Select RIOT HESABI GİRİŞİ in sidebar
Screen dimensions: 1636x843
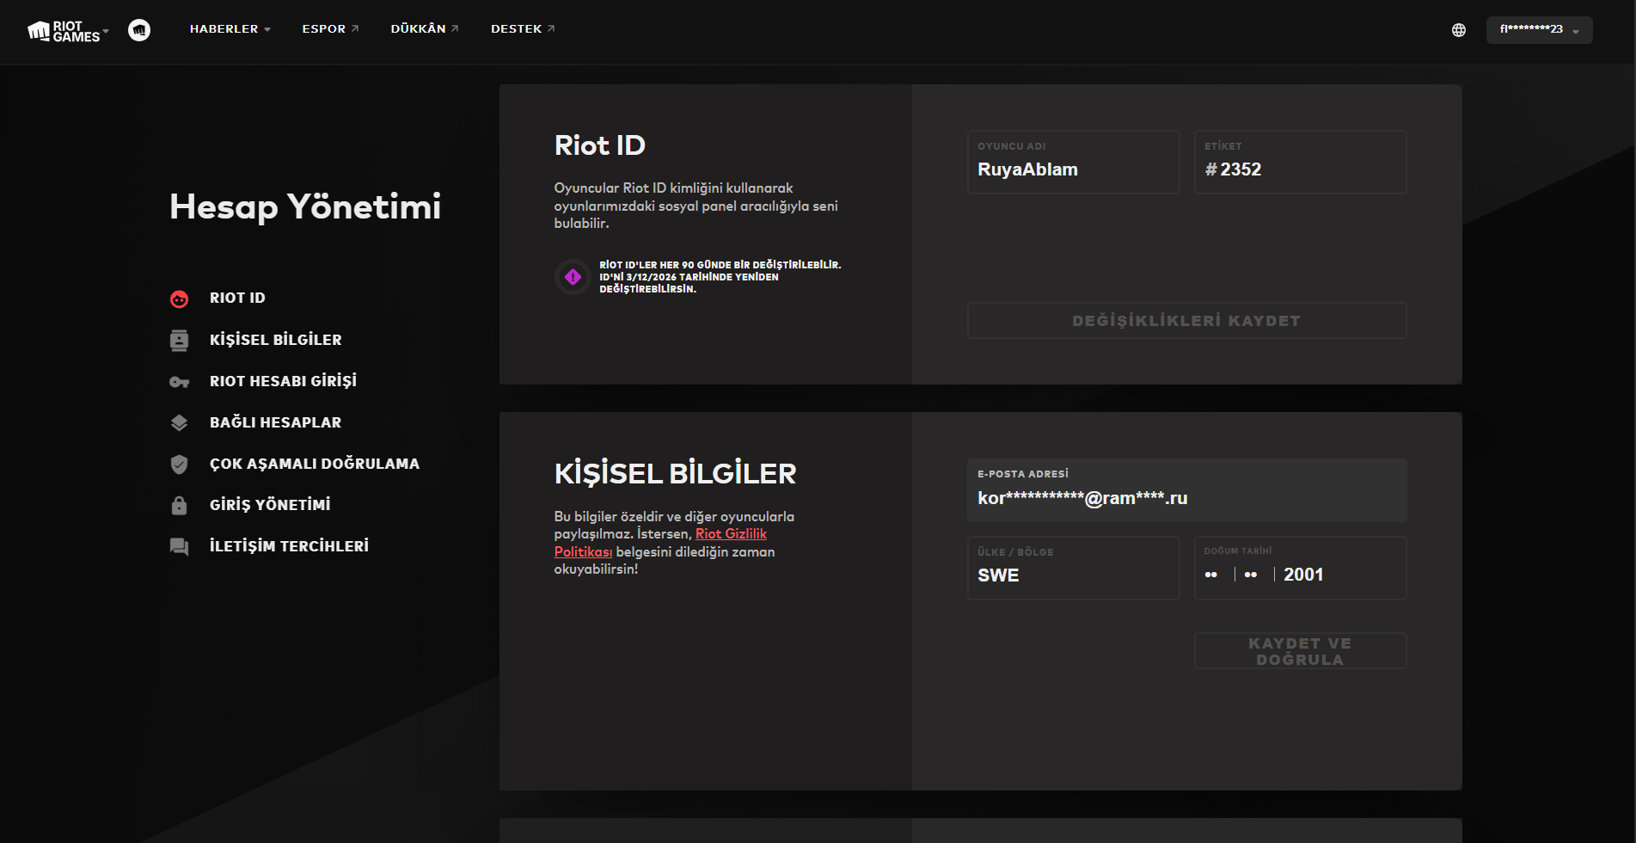pos(283,381)
